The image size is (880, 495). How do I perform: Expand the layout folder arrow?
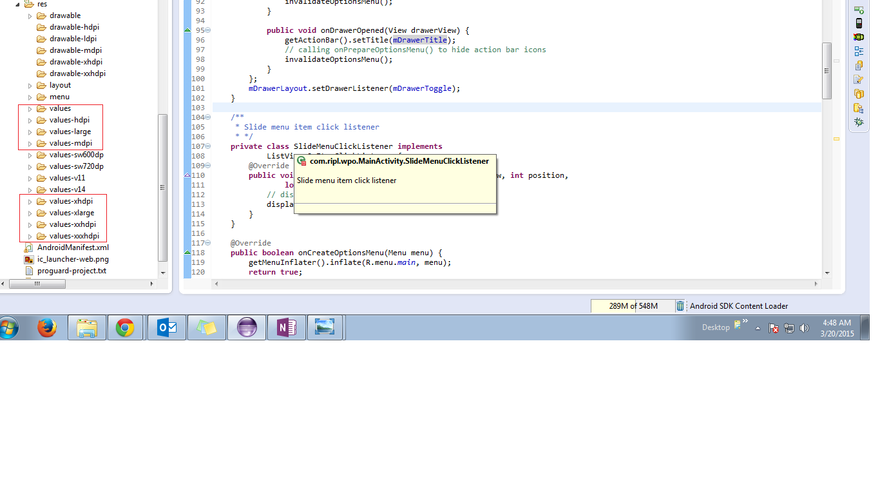(30, 85)
